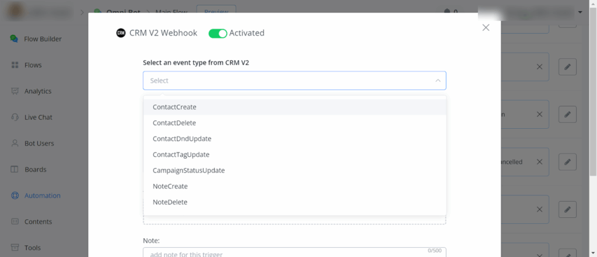Click the Automation sidebar icon
Image resolution: width=597 pixels, height=257 pixels.
14,196
